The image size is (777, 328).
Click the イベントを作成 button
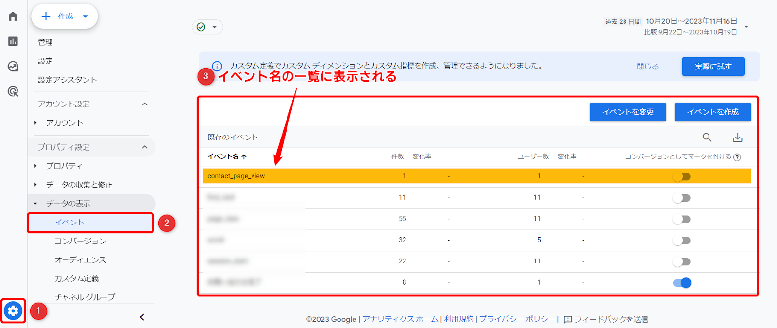(x=712, y=112)
